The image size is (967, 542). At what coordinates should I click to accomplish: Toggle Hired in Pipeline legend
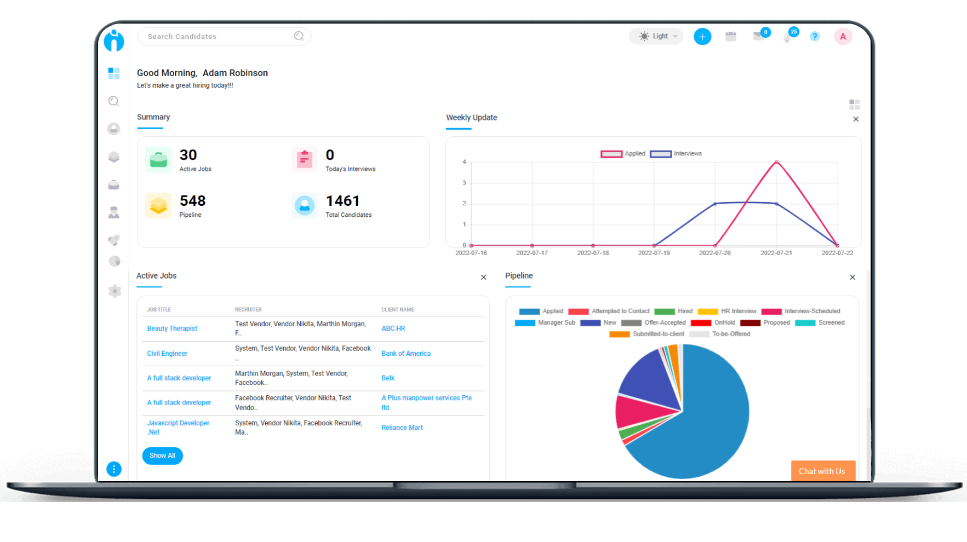(673, 311)
